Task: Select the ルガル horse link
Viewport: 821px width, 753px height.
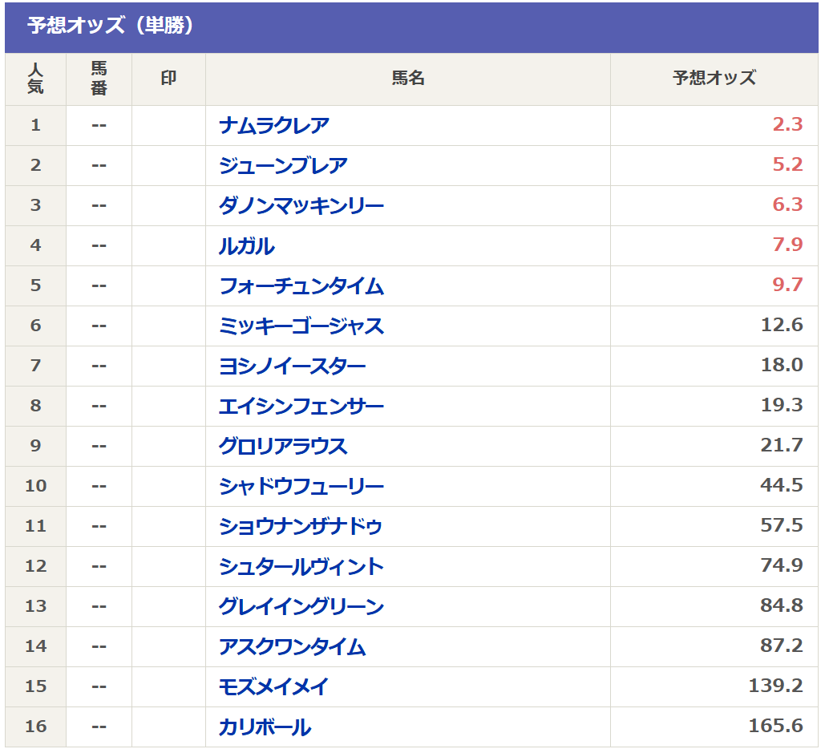Action: point(246,246)
